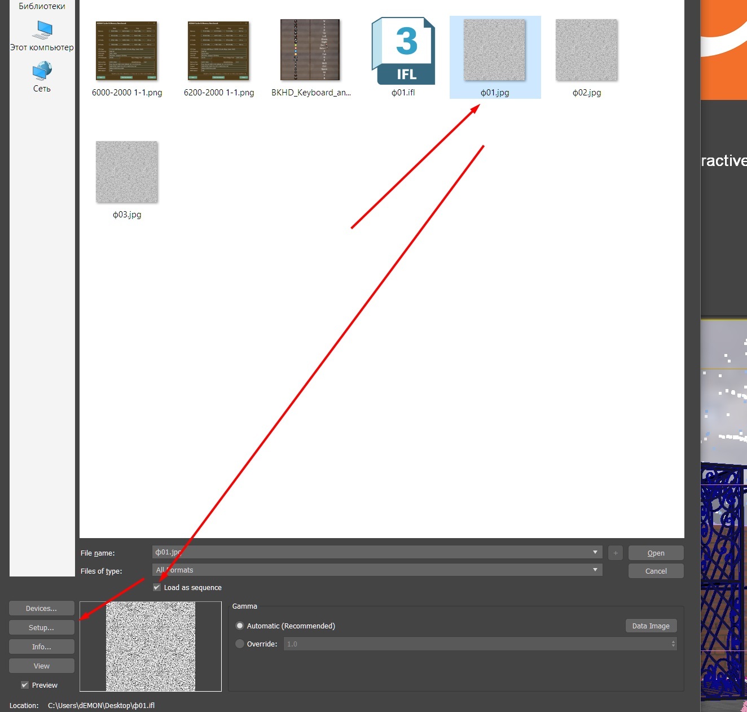Select Automatic (Recommended) gamma option

(240, 626)
